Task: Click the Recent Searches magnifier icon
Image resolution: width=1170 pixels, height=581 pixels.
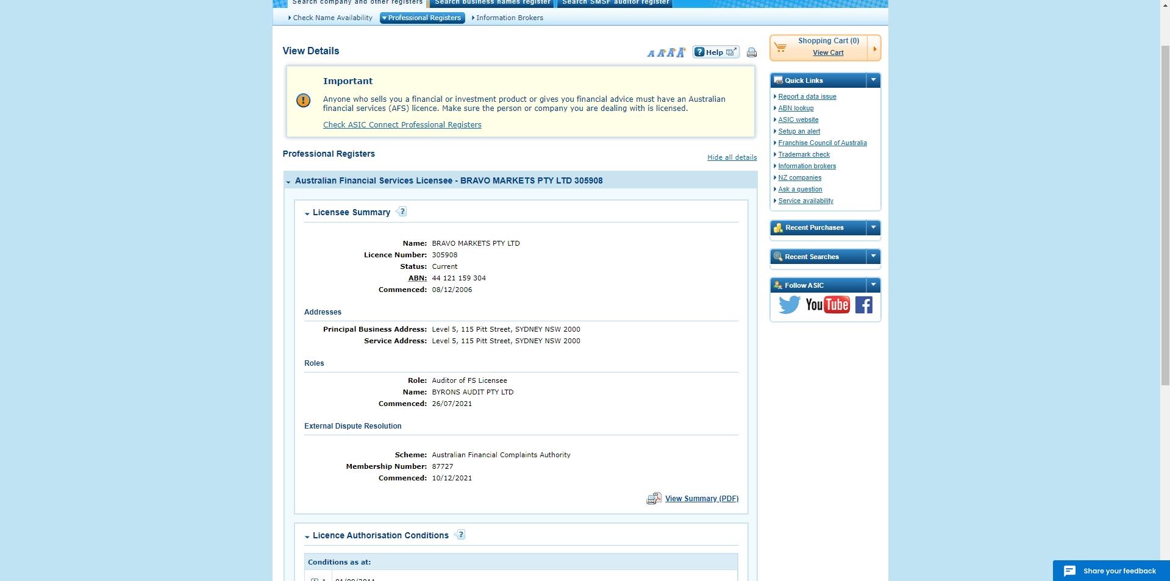Action: 778,257
